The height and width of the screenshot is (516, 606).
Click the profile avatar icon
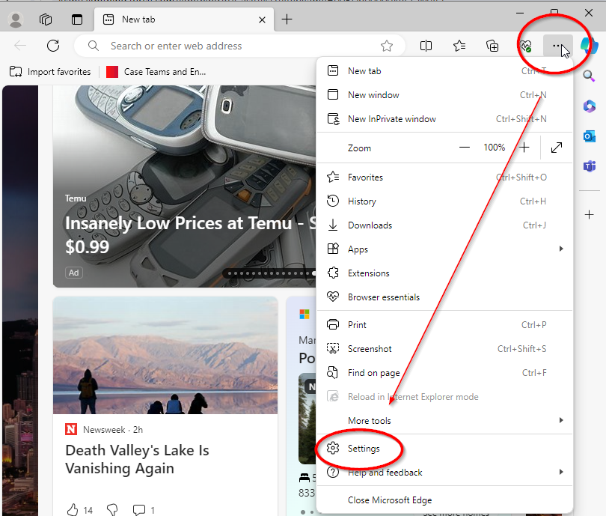[16, 19]
